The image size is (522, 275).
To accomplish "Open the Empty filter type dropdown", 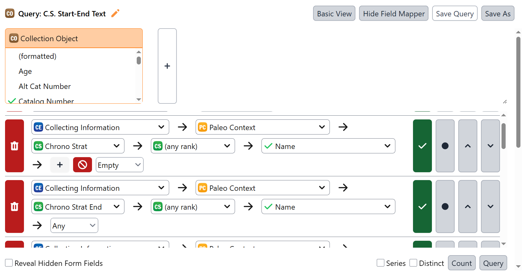I will click(119, 165).
